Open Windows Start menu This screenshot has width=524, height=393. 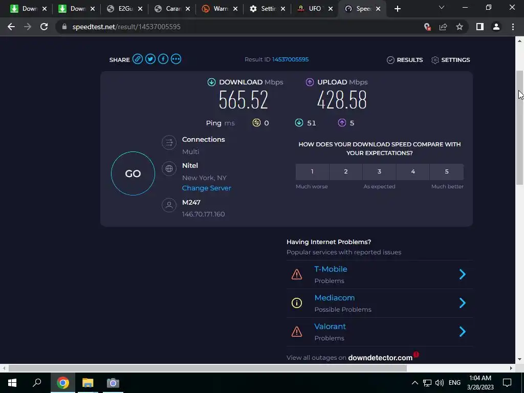[x=12, y=383]
